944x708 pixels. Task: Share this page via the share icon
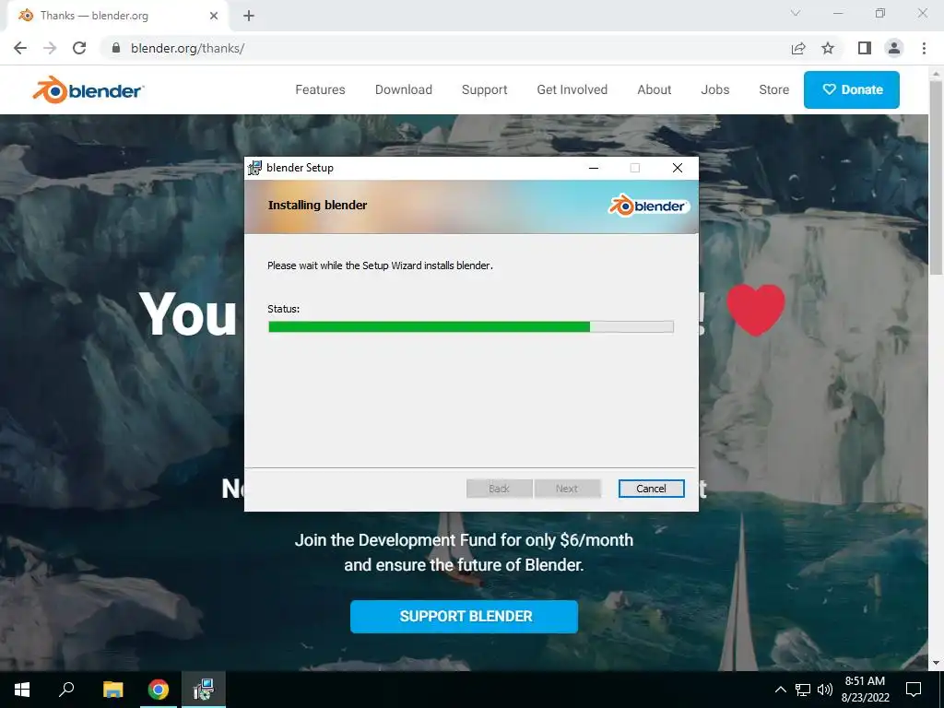tap(798, 48)
